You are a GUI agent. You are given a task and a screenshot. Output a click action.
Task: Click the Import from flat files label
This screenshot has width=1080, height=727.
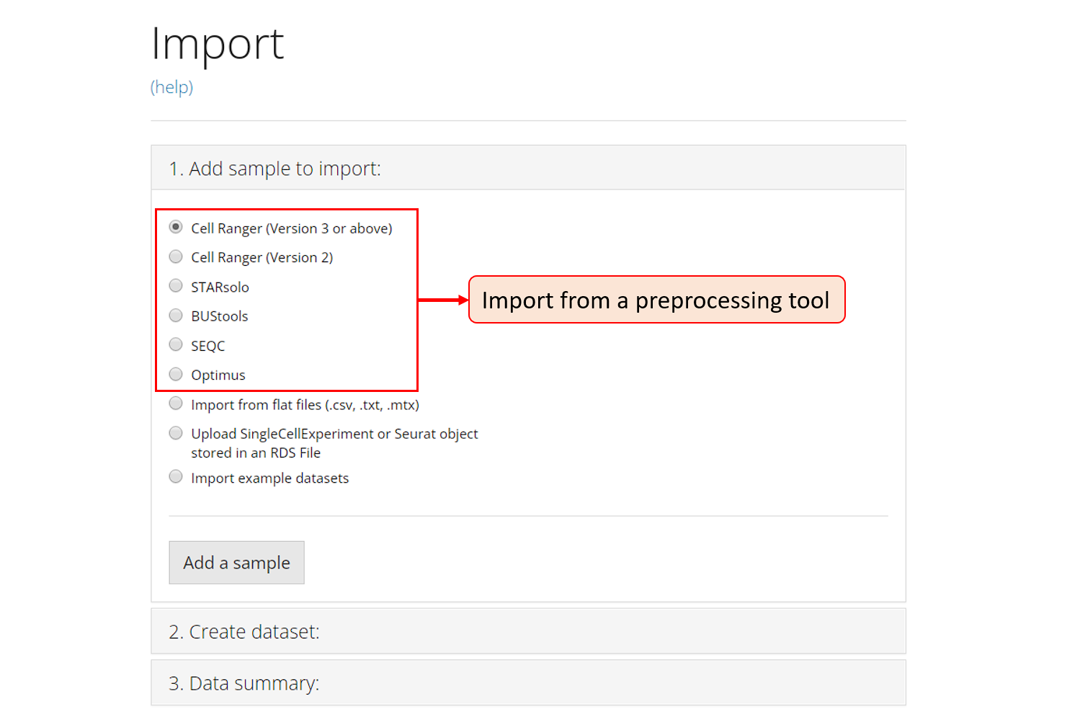(305, 405)
